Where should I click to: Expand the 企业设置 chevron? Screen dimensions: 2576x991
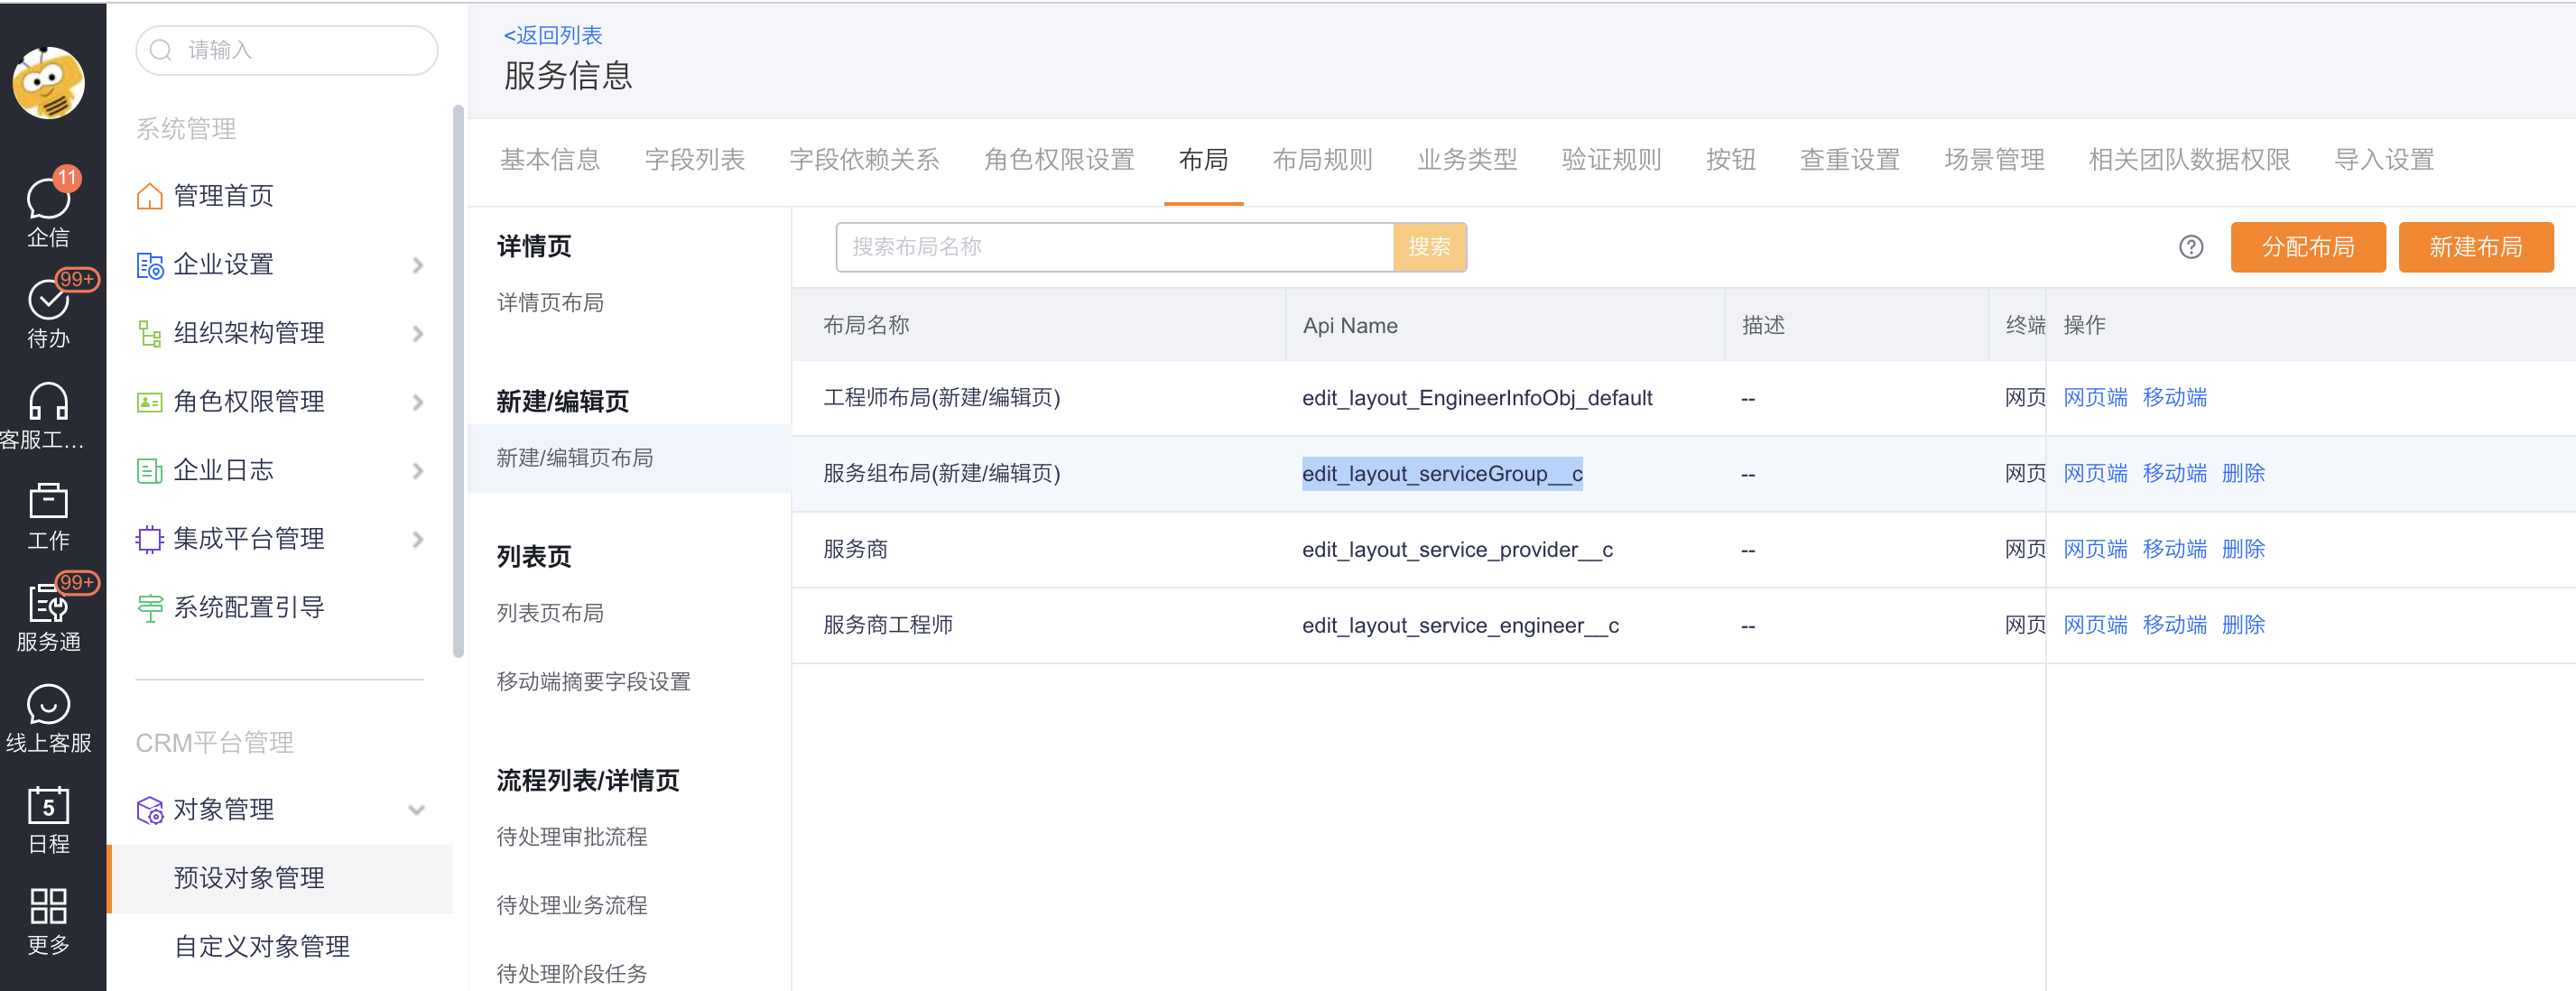418,265
